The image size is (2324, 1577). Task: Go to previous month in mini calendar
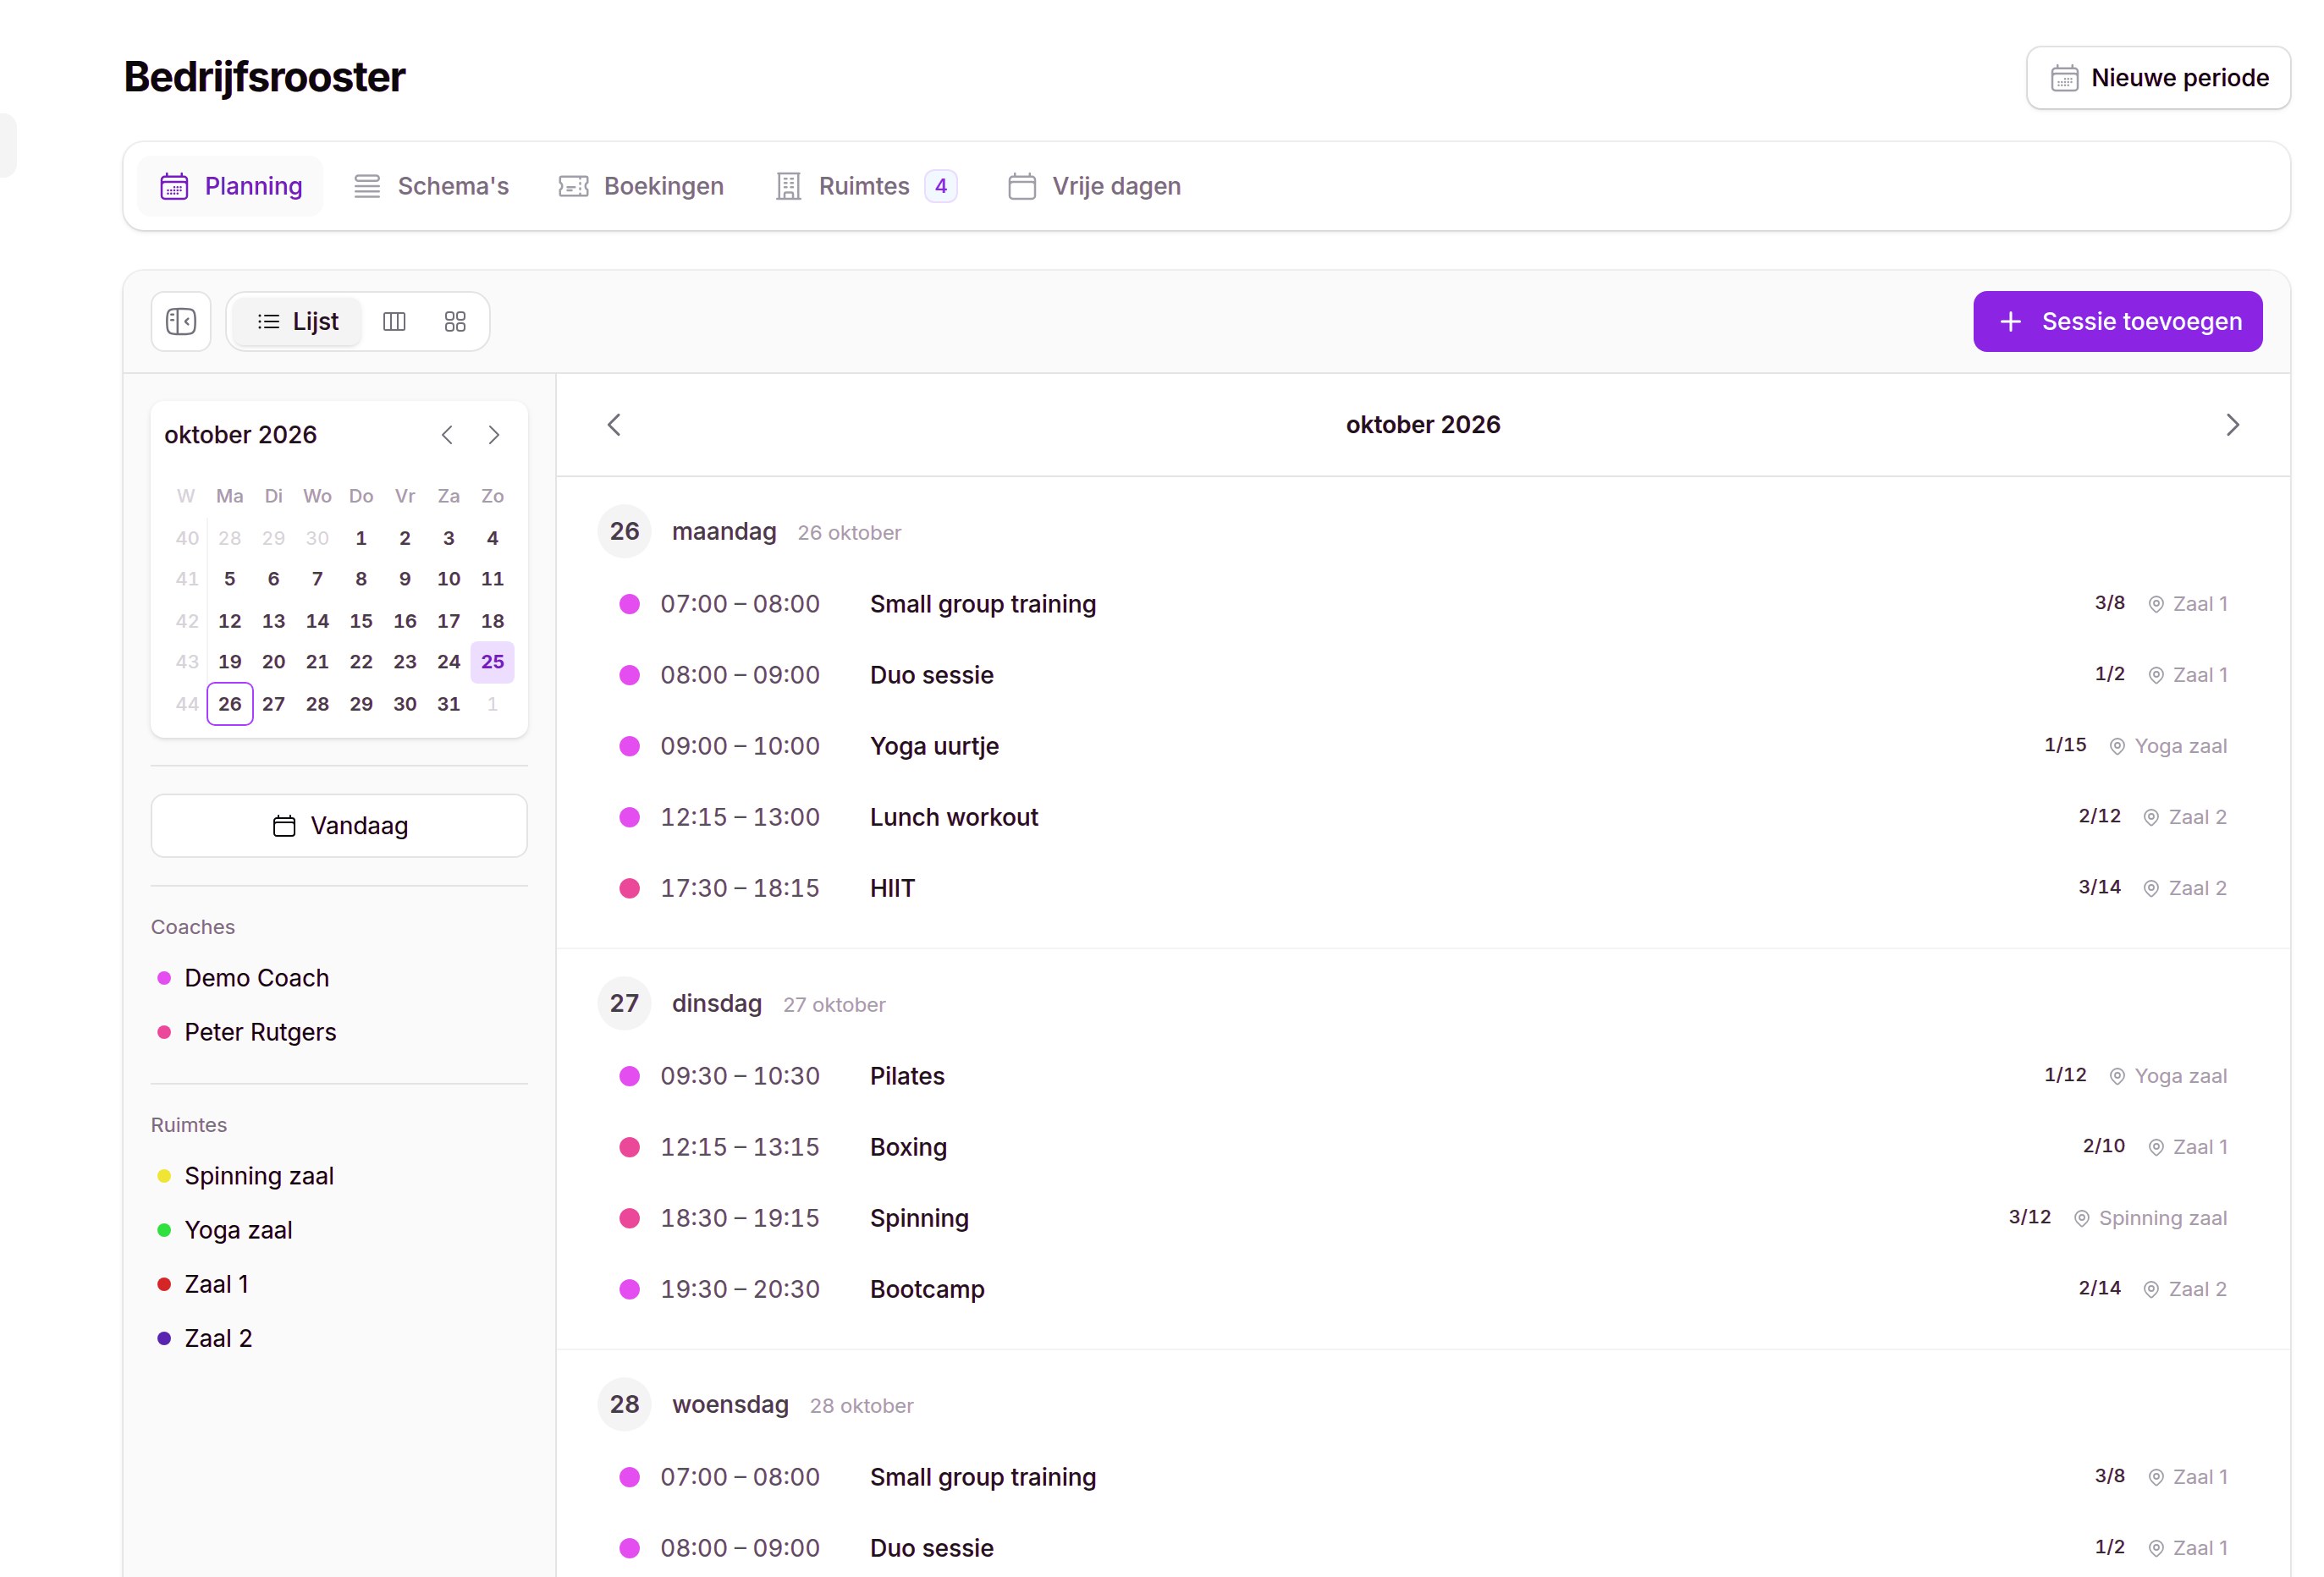447,435
